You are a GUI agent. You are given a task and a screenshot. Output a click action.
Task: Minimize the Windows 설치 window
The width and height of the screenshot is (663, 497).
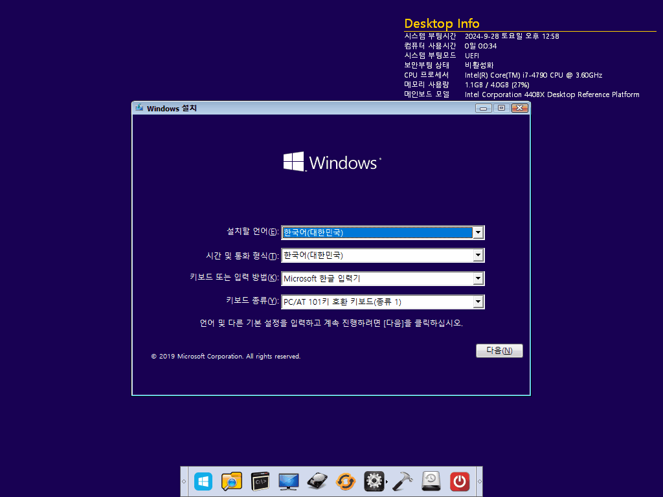point(483,108)
